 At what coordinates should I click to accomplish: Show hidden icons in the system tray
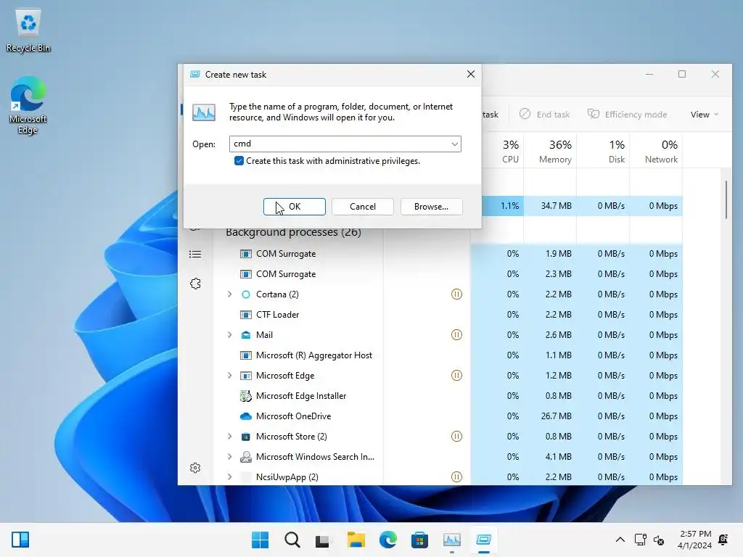coord(620,540)
